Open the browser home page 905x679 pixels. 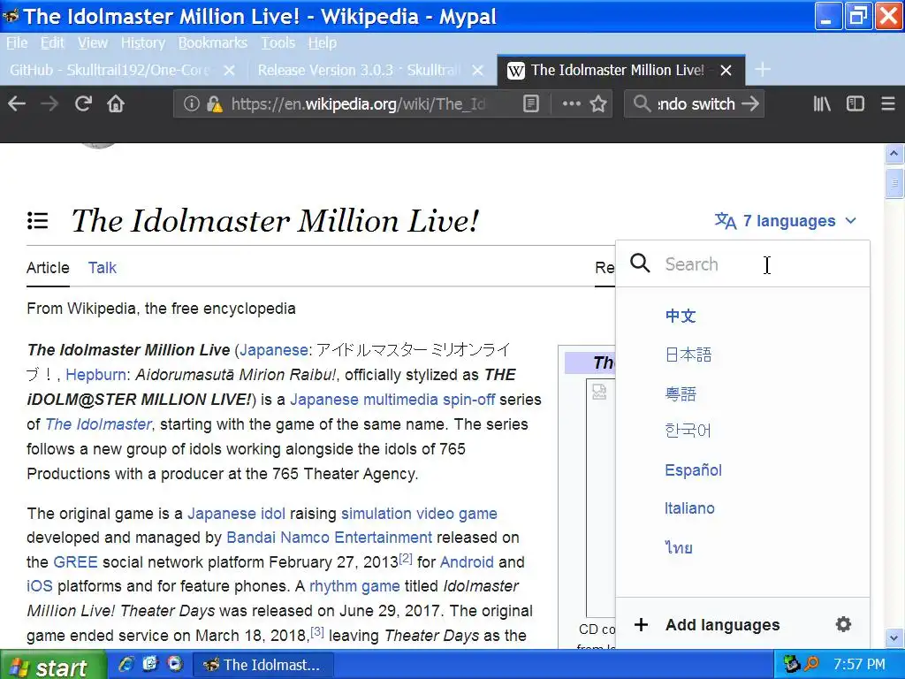[x=116, y=104]
